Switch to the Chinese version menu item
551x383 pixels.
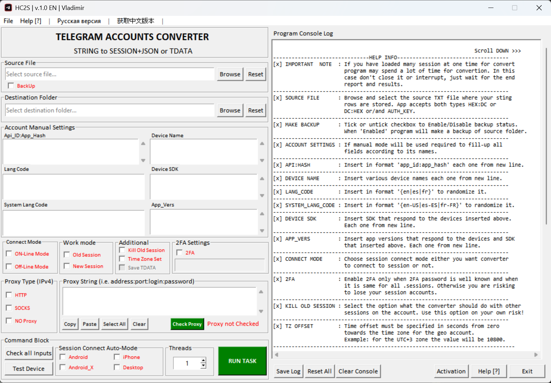[x=135, y=21]
